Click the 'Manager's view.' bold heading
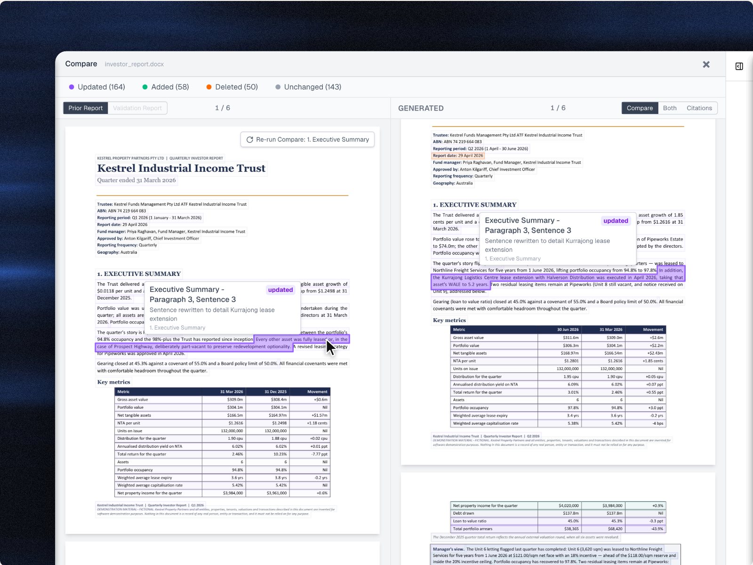 pyautogui.click(x=449, y=549)
